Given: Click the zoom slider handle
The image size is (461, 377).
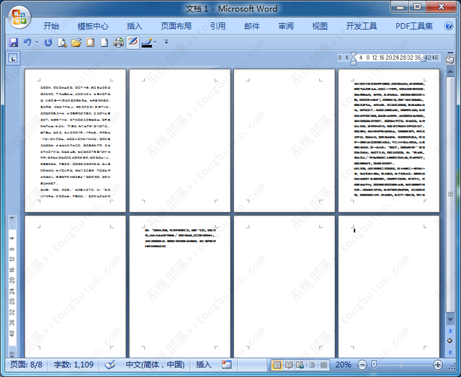Looking at the screenshot, I should coord(373,365).
